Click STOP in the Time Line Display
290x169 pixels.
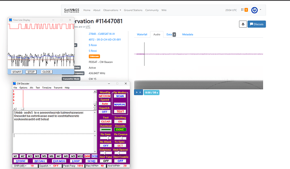point(31,72)
